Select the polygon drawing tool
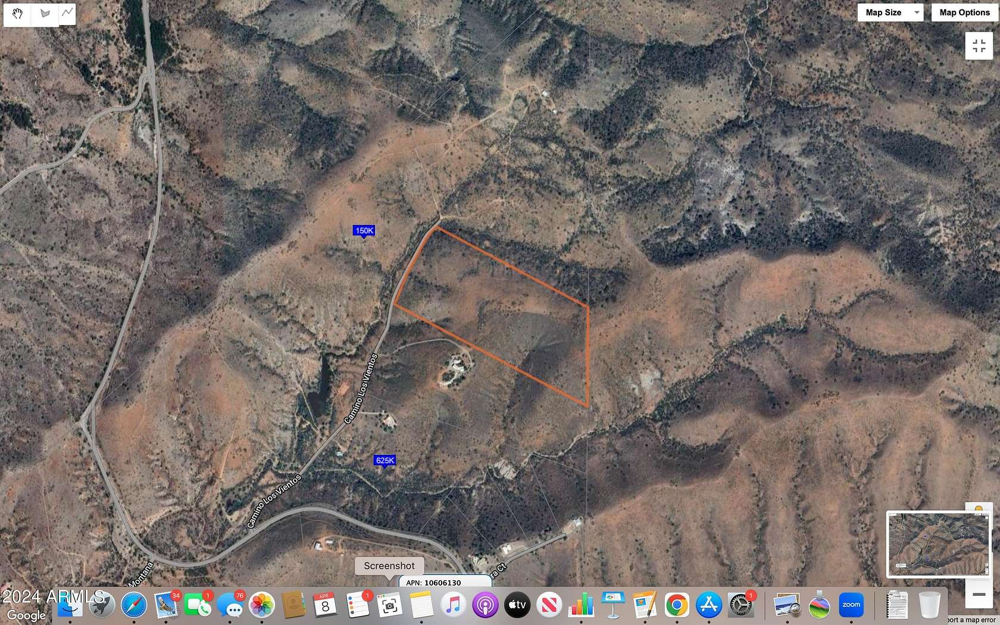Screen dimensions: 1000x625 pos(44,13)
